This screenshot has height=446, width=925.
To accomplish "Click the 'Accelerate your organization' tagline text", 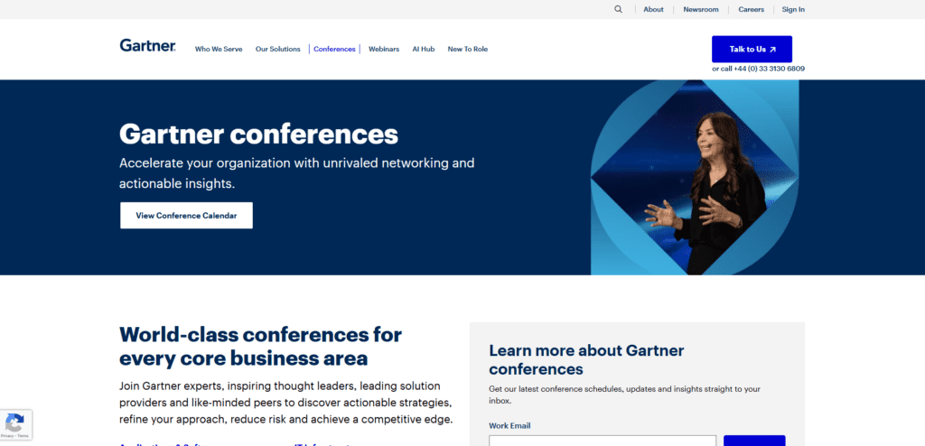I will [296, 172].
